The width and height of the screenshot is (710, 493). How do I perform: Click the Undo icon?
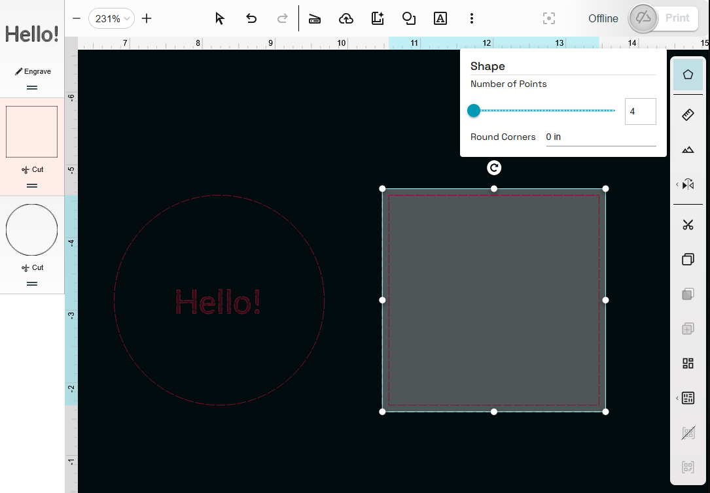251,18
